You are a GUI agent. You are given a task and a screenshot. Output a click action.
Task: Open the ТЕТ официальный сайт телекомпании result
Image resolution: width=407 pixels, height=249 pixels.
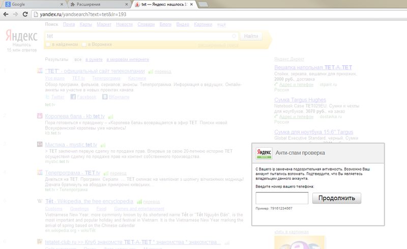(x=95, y=71)
